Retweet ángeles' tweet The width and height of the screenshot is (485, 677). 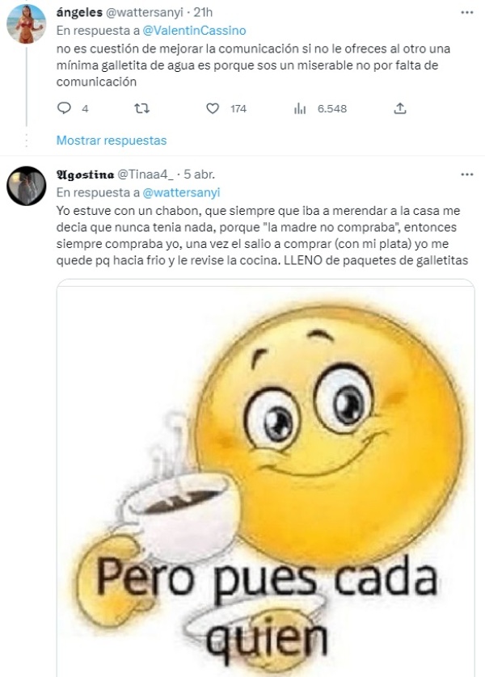click(x=141, y=108)
